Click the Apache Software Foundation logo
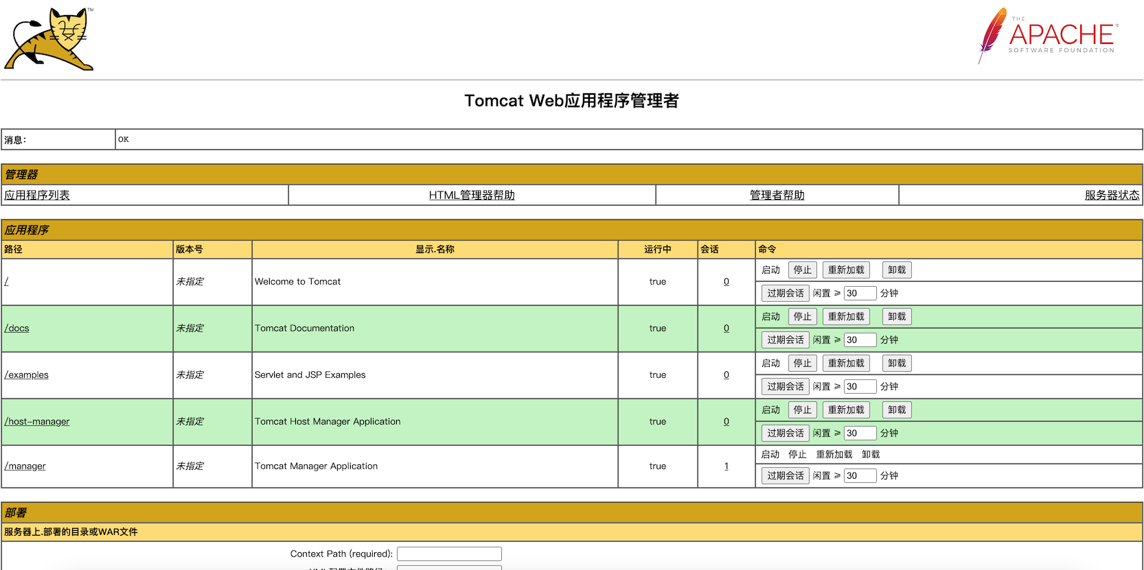Image resolution: width=1144 pixels, height=570 pixels. point(1048,36)
